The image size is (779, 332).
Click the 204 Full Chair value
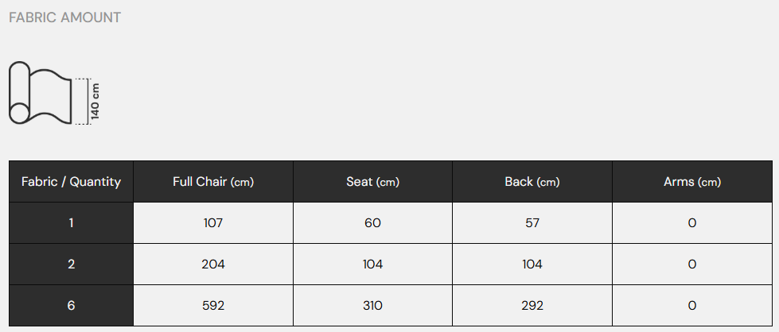213,264
